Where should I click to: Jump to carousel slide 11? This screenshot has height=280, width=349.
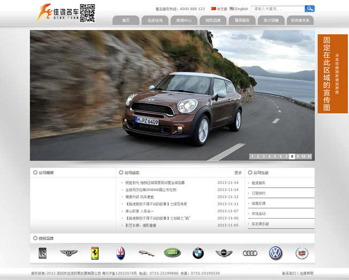click(x=309, y=156)
